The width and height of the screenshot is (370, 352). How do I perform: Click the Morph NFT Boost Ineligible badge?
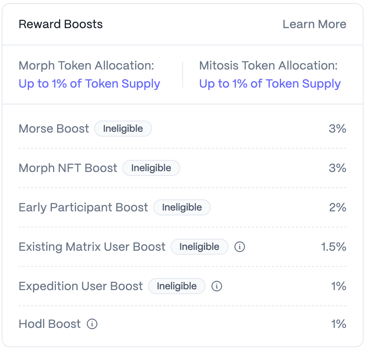click(151, 168)
